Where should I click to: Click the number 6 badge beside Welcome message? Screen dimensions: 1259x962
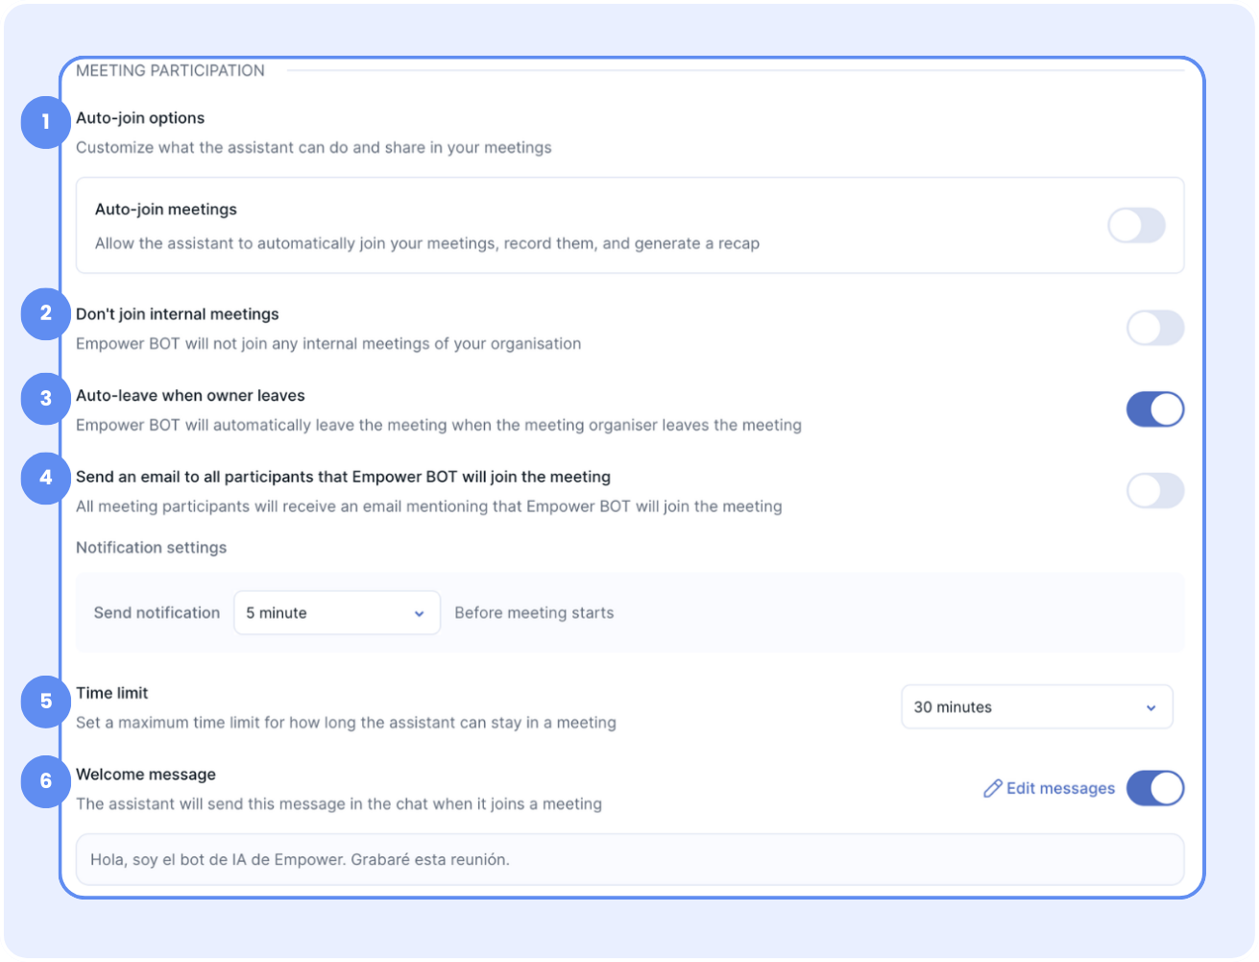pyautogui.click(x=45, y=781)
